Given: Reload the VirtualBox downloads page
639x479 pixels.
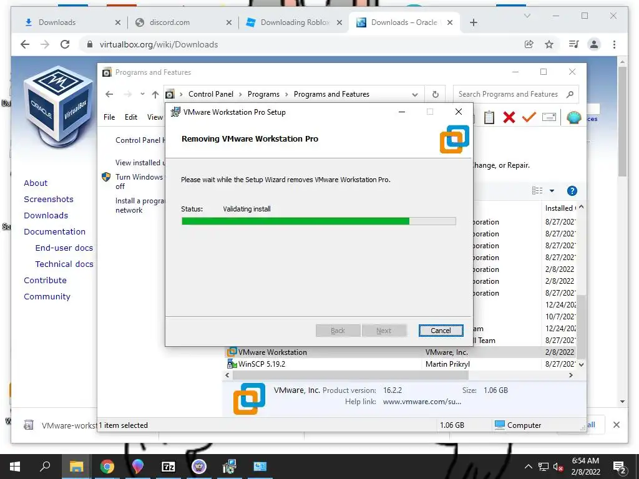Looking at the screenshot, I should [65, 44].
